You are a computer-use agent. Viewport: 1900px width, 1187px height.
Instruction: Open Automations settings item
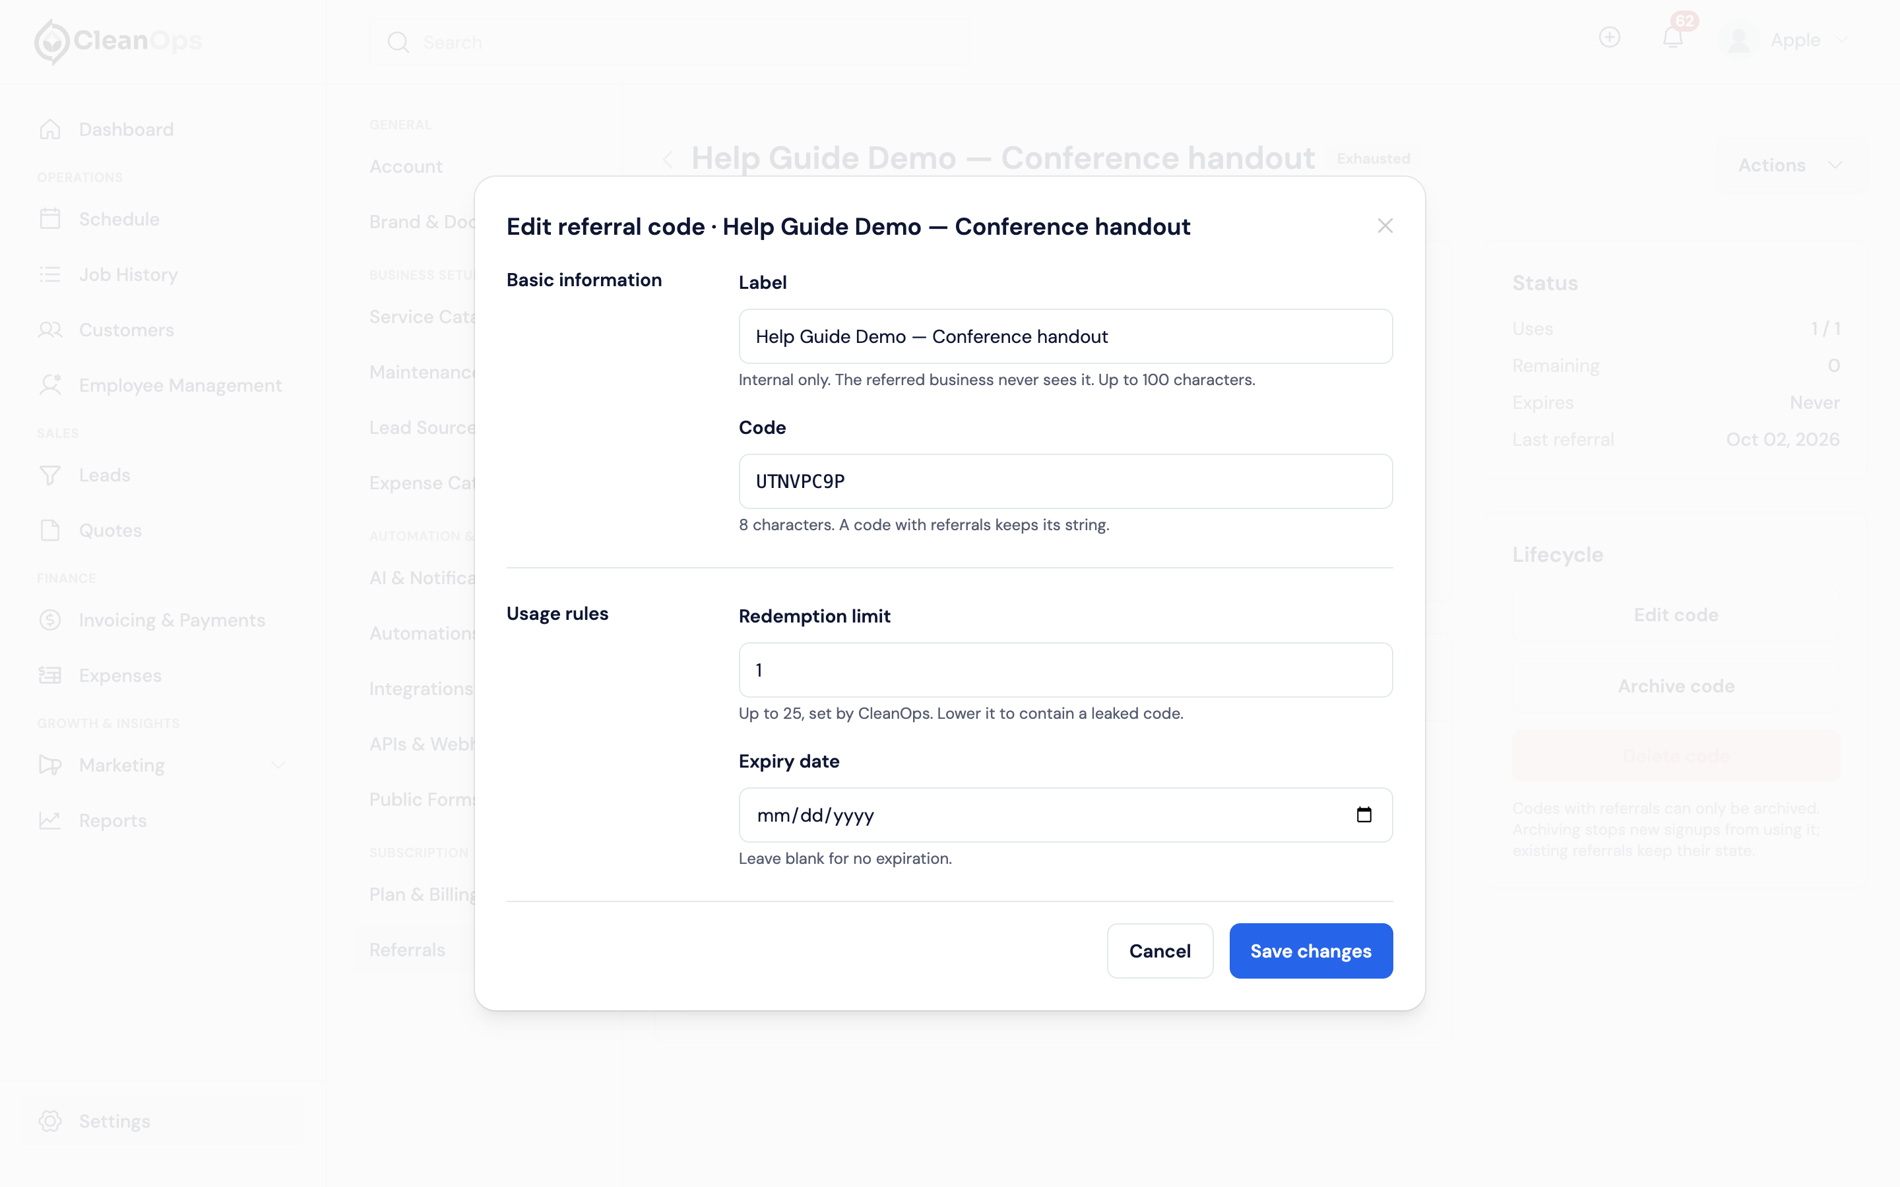click(422, 634)
